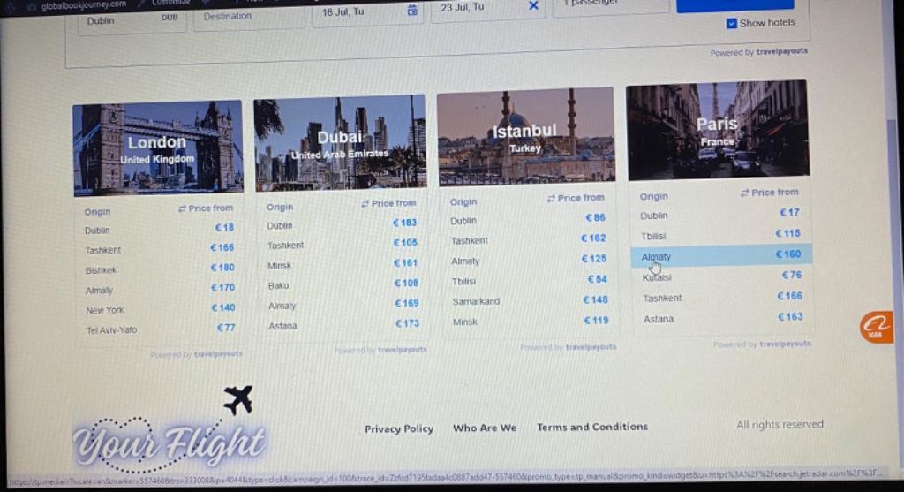
Task: Swap price sort icon in London card
Action: [x=182, y=208]
